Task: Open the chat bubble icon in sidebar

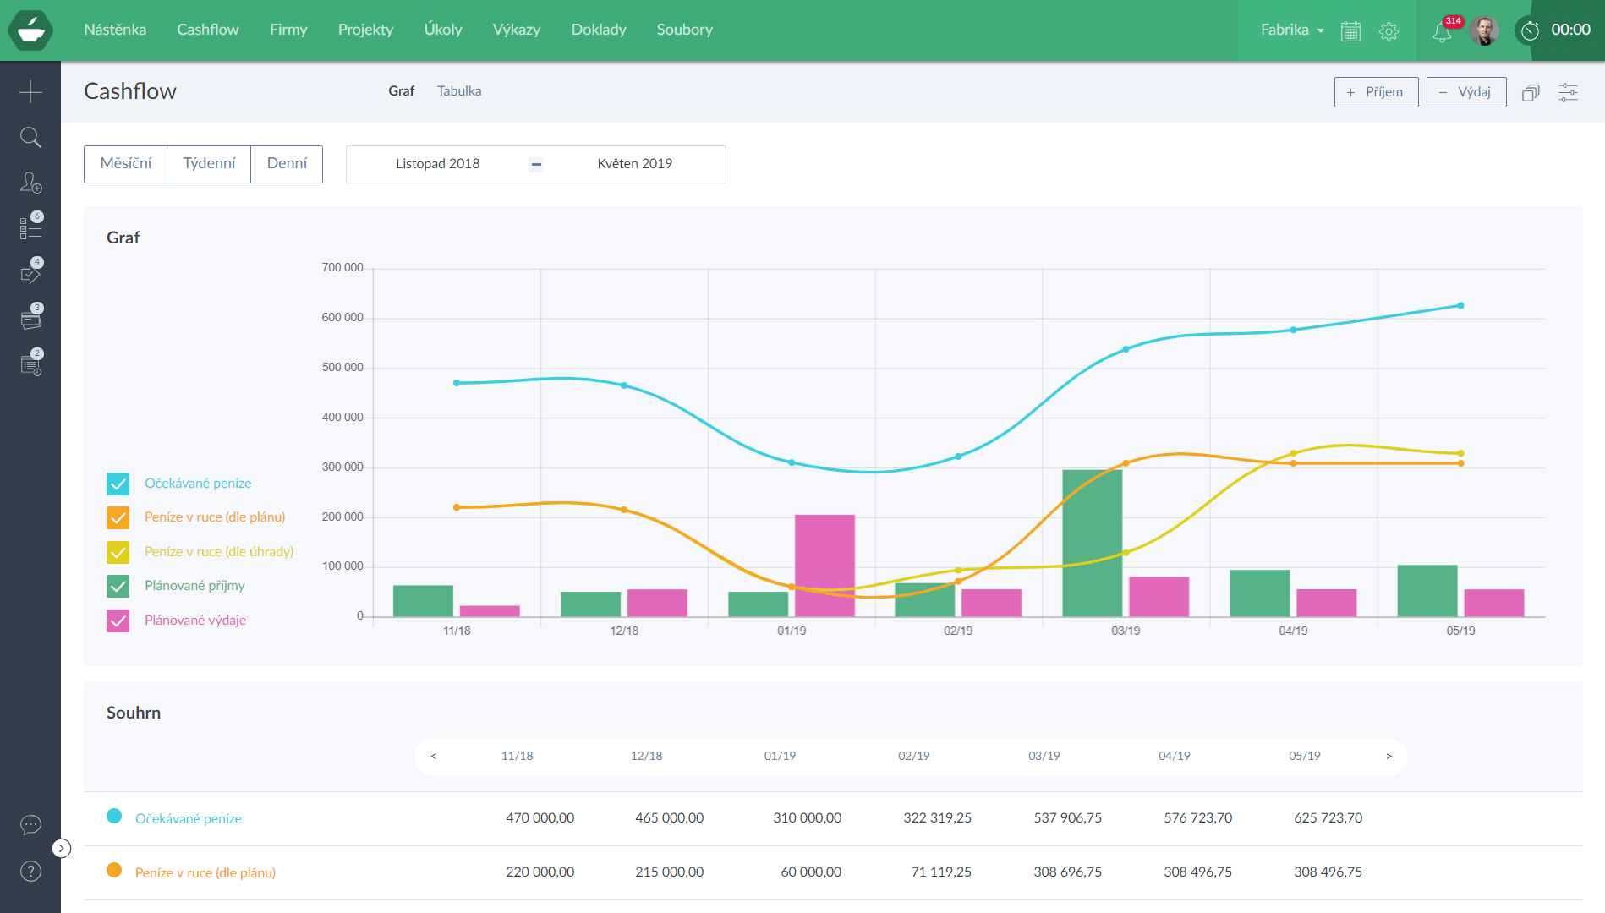Action: (x=30, y=825)
